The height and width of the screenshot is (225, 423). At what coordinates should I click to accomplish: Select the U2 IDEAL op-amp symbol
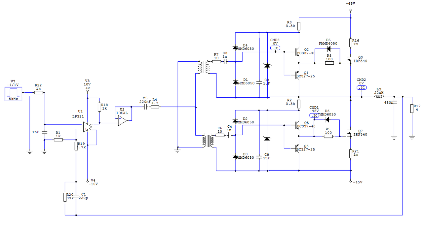pos(122,121)
